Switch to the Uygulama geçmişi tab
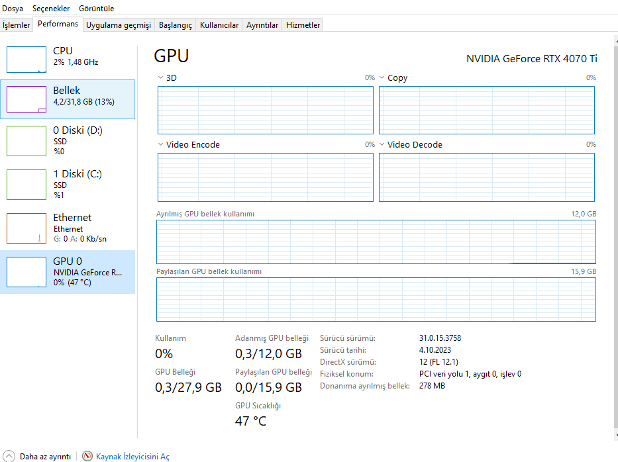 click(119, 25)
